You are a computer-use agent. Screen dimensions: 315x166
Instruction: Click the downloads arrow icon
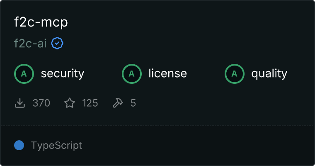click(x=20, y=103)
